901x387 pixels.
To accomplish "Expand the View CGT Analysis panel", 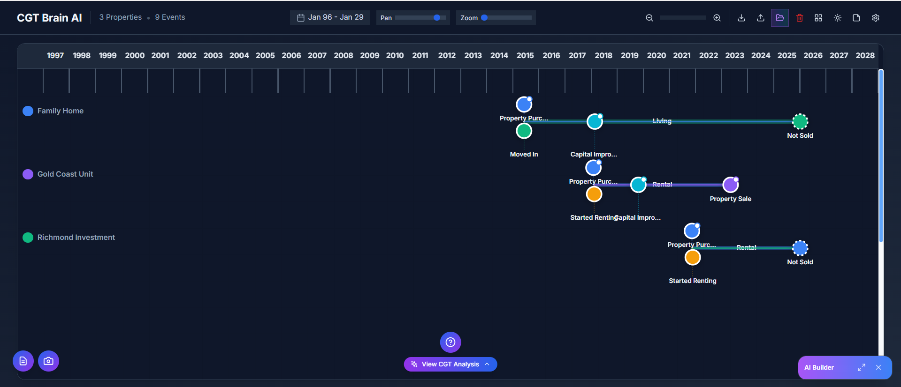I will point(450,365).
